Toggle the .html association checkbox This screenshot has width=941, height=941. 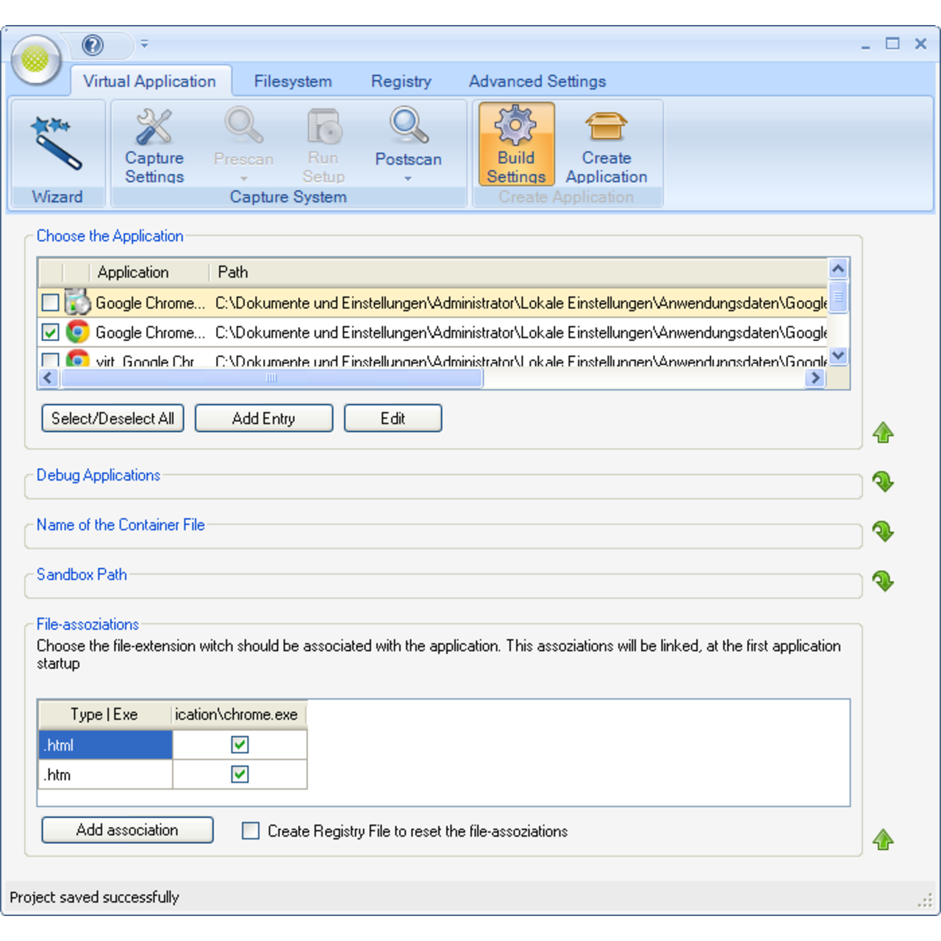click(240, 745)
